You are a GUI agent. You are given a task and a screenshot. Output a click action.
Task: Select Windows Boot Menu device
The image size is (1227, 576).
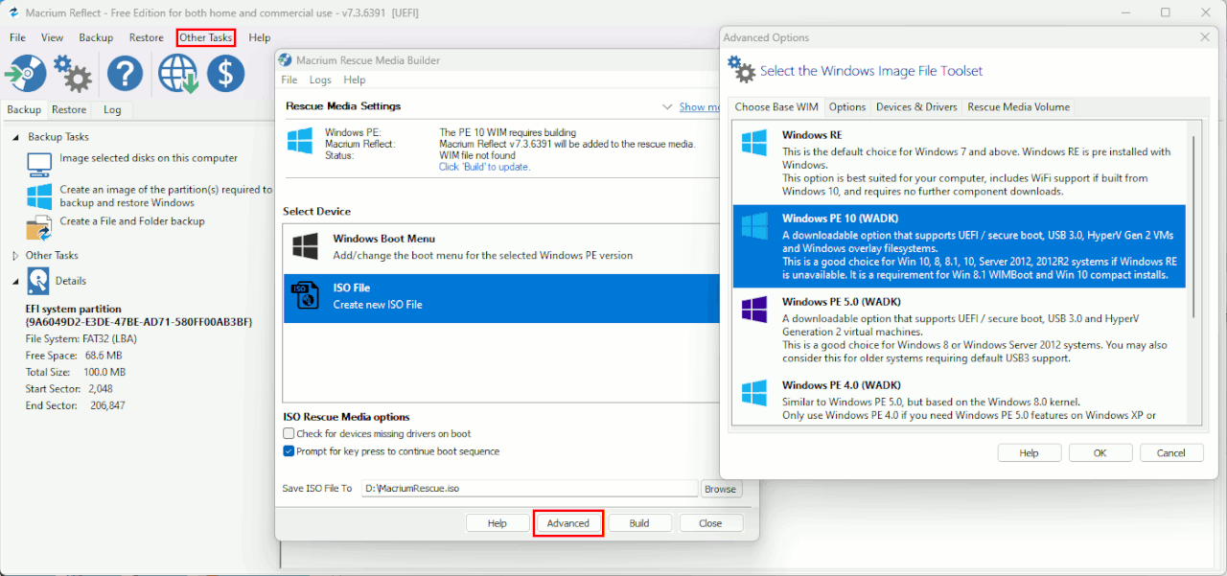[x=502, y=246]
